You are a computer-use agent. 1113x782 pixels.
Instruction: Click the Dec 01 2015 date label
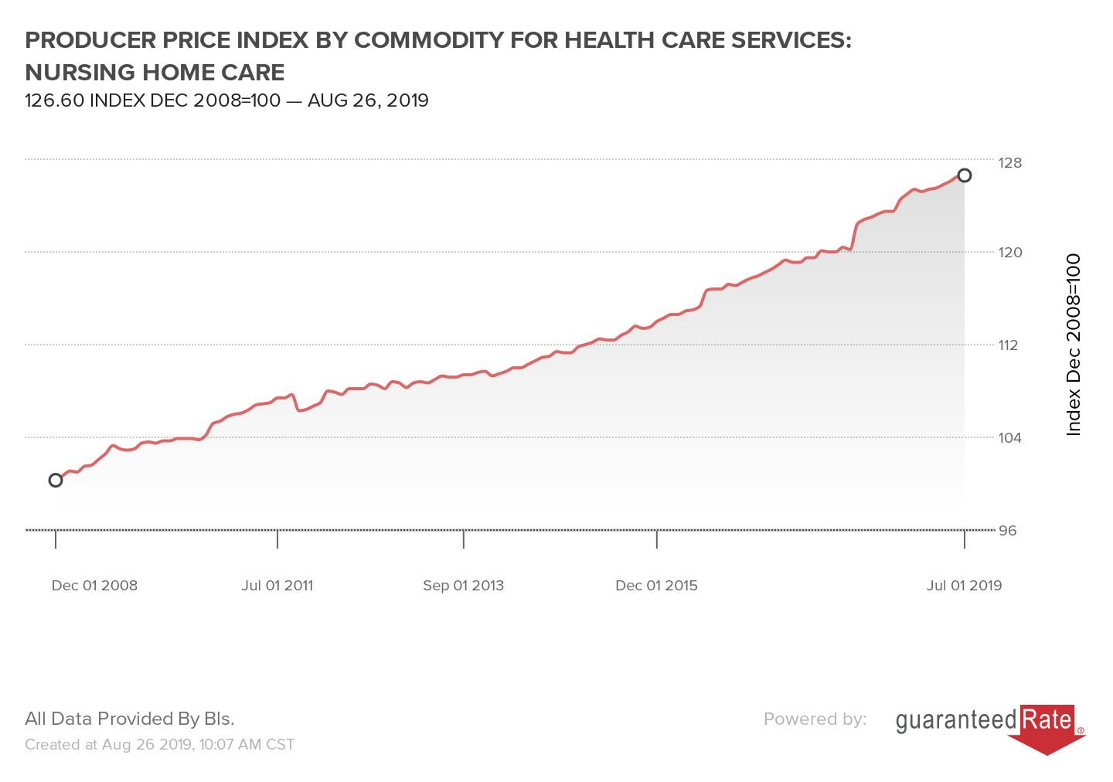pos(656,585)
